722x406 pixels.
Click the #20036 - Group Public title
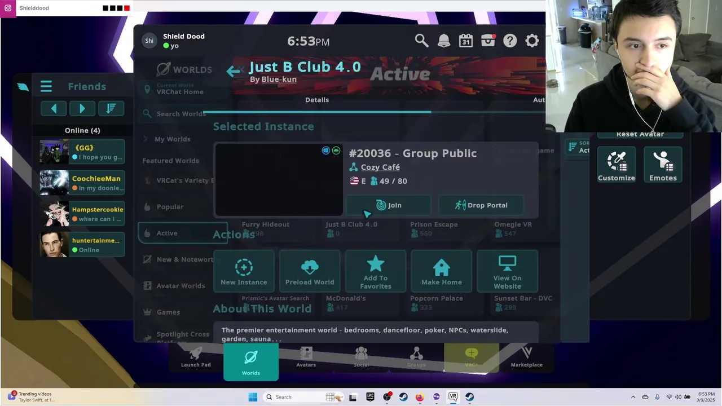(x=413, y=153)
